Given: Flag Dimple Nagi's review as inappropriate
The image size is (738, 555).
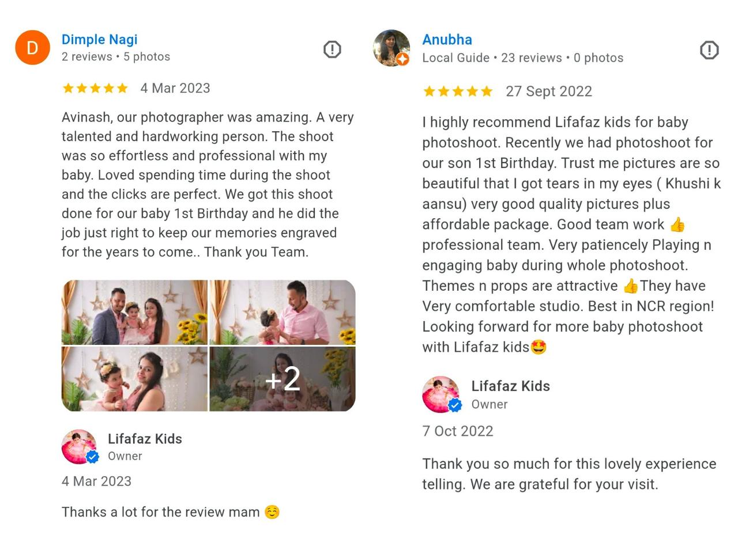Looking at the screenshot, I should click(x=332, y=50).
